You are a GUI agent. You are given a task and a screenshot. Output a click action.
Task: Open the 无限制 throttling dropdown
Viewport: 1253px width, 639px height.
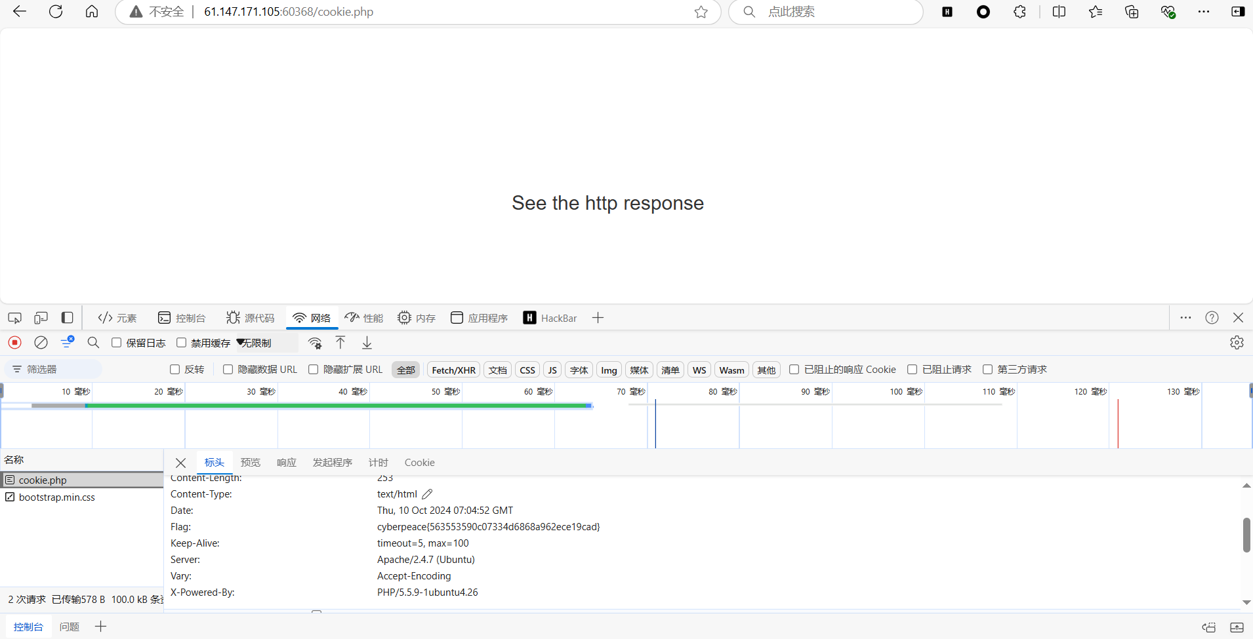click(266, 343)
